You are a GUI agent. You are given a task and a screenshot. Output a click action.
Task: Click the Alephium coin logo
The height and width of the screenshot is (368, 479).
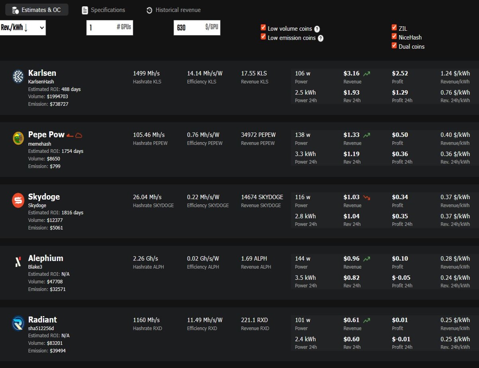click(x=18, y=262)
